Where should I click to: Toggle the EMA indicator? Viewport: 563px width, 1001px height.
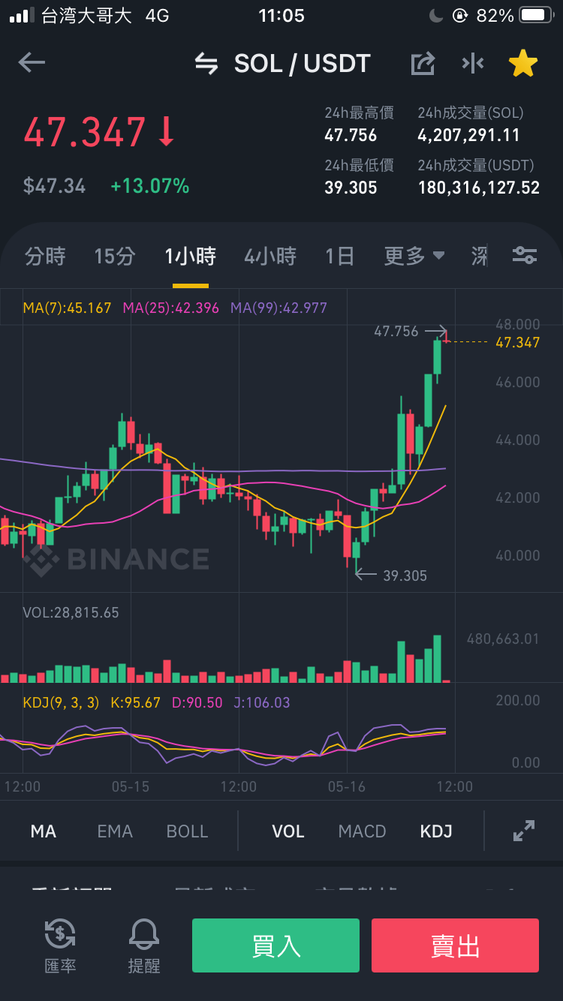pyautogui.click(x=115, y=831)
